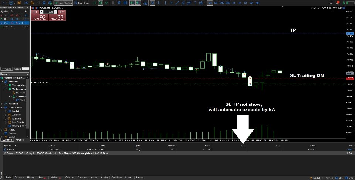Switch to the Favorites tab in Navigator
The width and height of the screenshot is (355, 180).
[20, 140]
